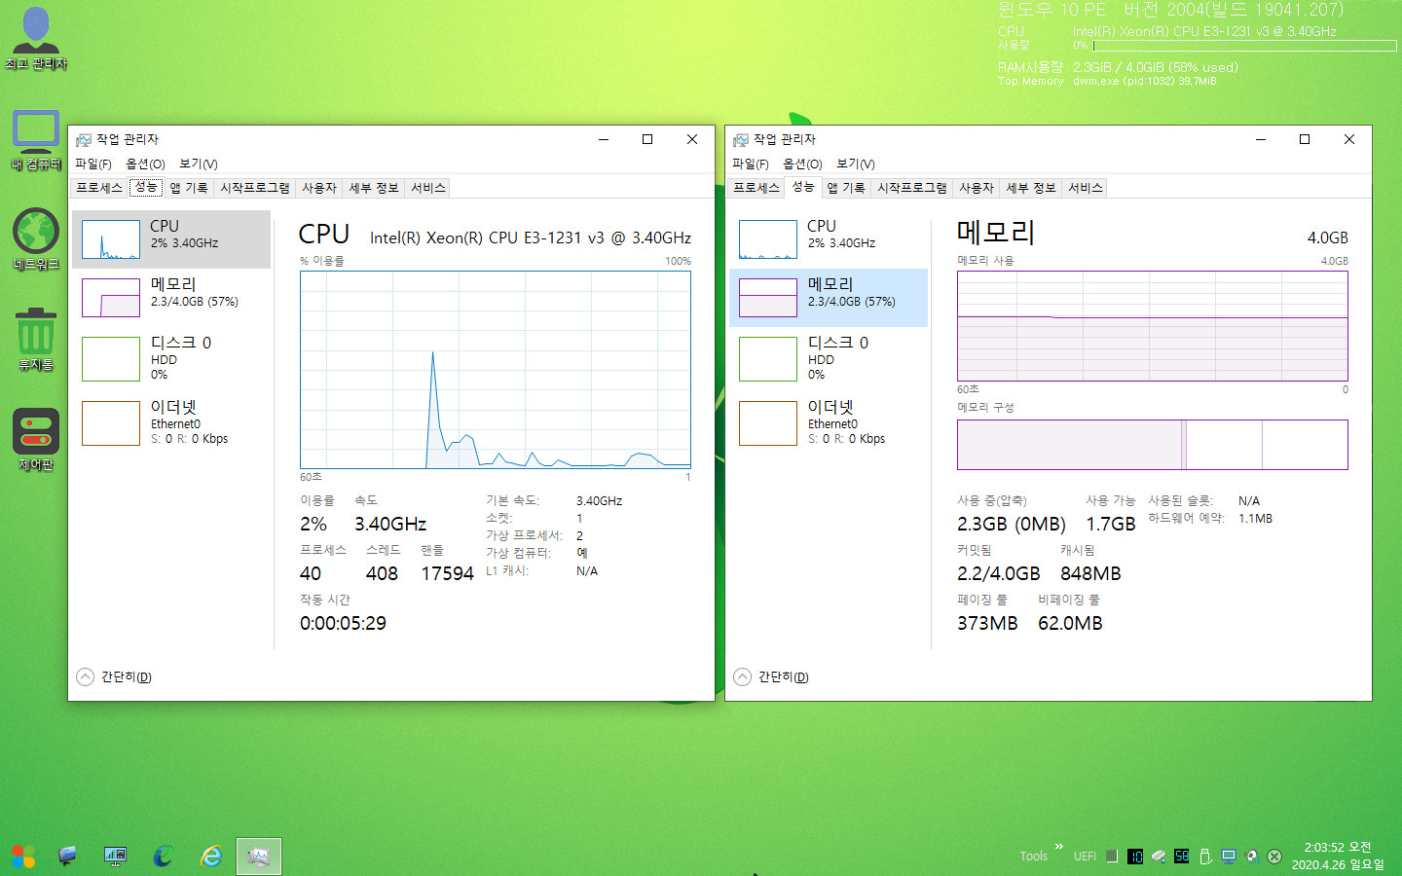Select 메모리 in right Task Manager sidebar
The width and height of the screenshot is (1402, 876).
829,298
